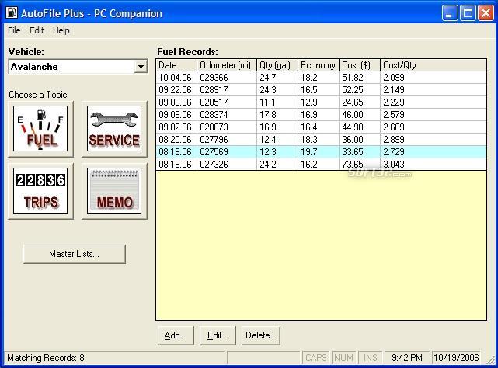
Task: Click cost value 73.65
Action: click(x=353, y=164)
